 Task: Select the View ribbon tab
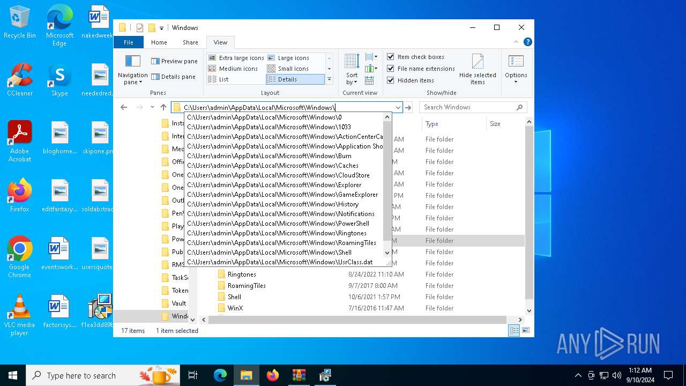[x=220, y=42]
